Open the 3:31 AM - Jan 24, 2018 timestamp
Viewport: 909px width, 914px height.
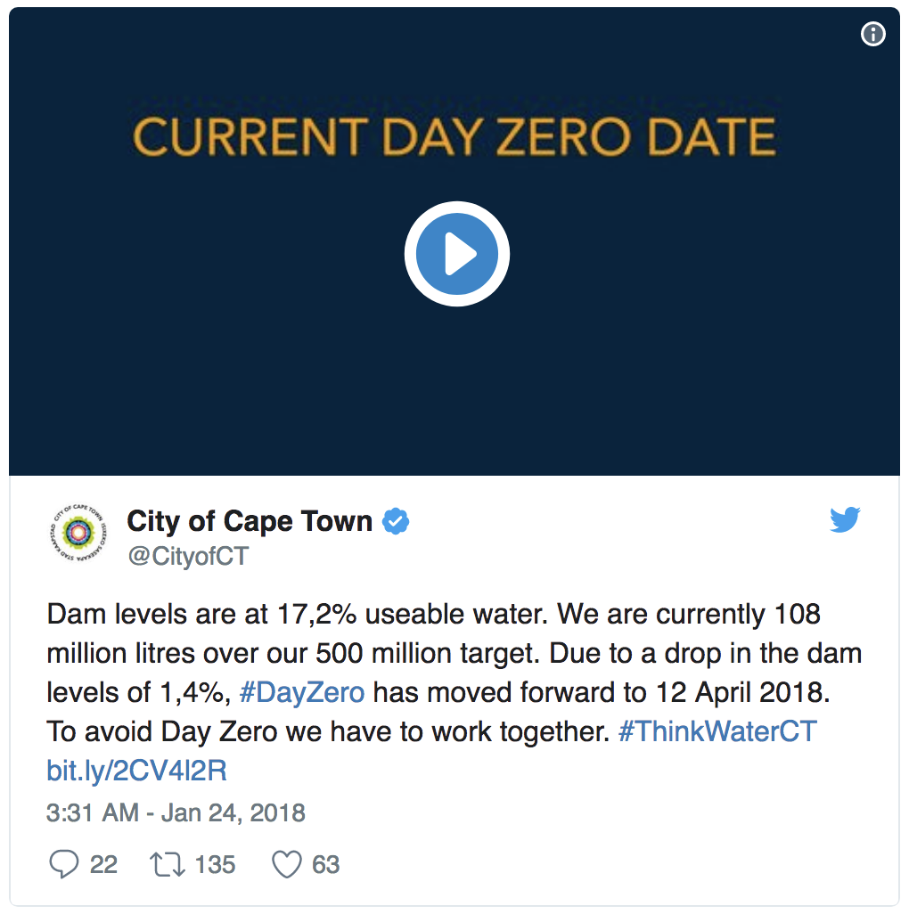[x=176, y=812]
